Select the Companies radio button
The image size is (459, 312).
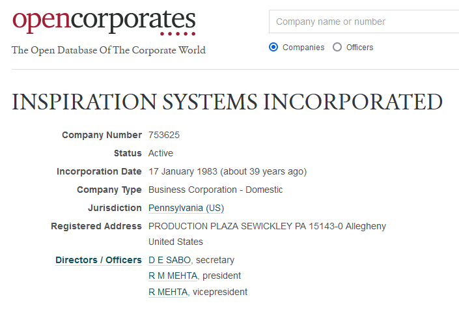273,47
